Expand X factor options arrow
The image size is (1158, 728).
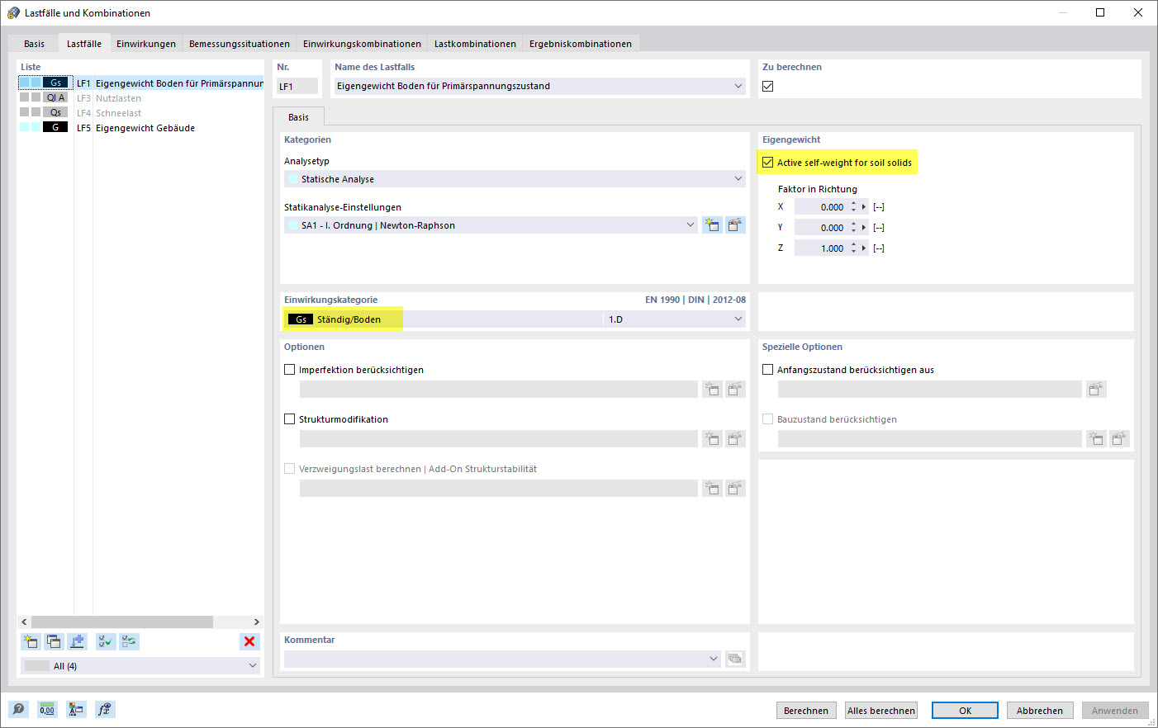[864, 207]
